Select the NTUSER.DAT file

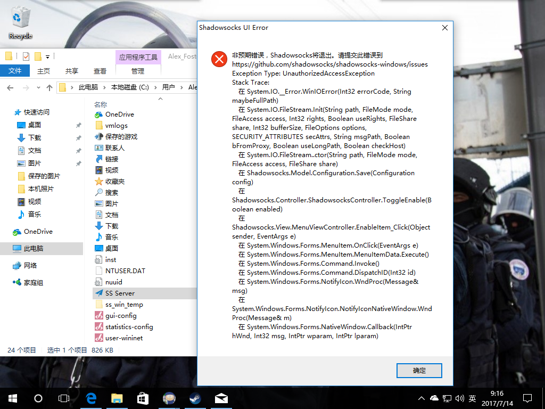click(125, 271)
